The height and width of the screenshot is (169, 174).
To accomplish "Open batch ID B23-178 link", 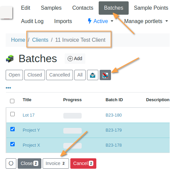I will coord(114,145).
